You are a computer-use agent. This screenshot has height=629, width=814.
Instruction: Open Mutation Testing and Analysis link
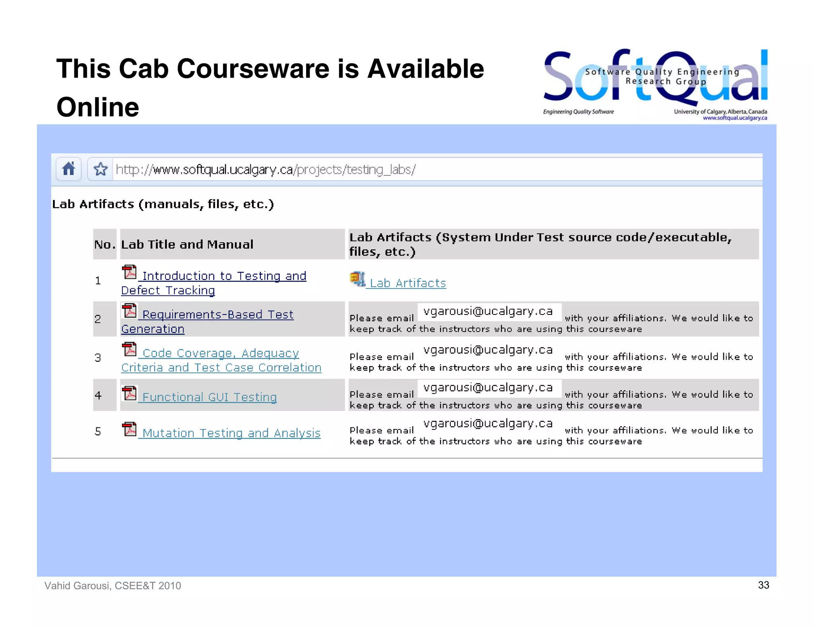pos(231,433)
